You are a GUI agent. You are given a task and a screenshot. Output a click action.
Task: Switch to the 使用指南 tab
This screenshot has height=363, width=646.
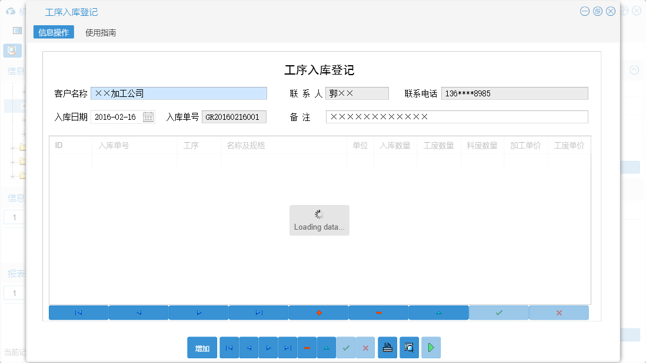(x=99, y=32)
